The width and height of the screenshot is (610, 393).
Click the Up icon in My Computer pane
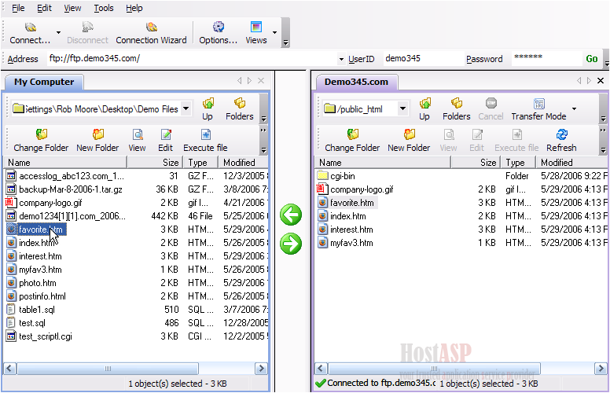point(208,109)
